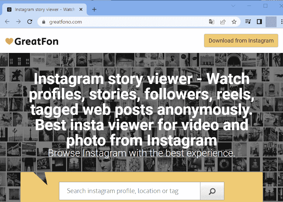Click the browser forward arrow
Viewport: 283px width, 202px height.
point(19,22)
